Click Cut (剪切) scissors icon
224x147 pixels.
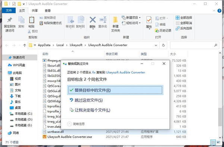coord(33,31)
